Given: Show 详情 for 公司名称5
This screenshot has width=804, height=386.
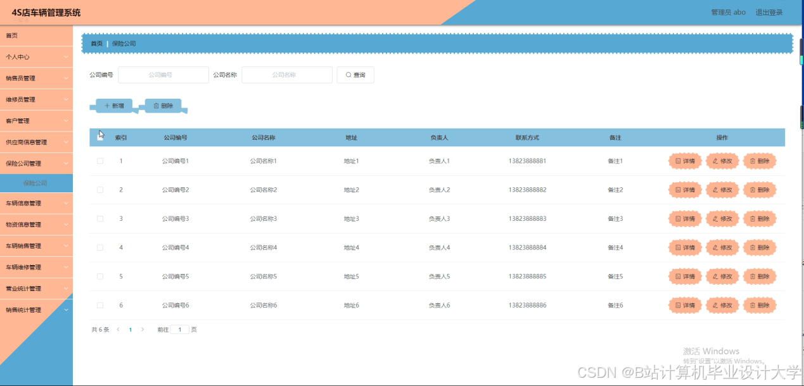Looking at the screenshot, I should pyautogui.click(x=685, y=277).
